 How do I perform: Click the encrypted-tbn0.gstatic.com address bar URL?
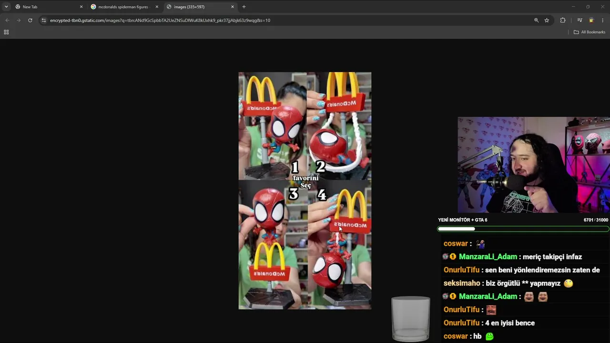click(160, 20)
